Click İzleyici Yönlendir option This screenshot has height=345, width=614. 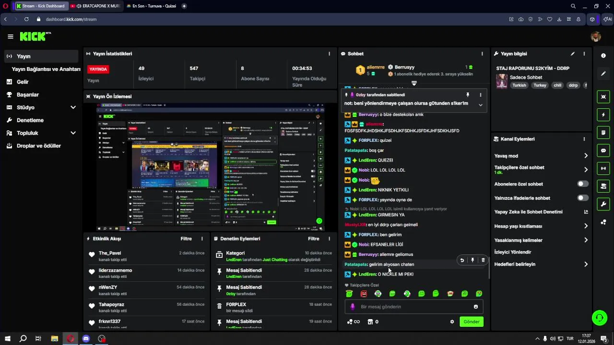pyautogui.click(x=513, y=252)
